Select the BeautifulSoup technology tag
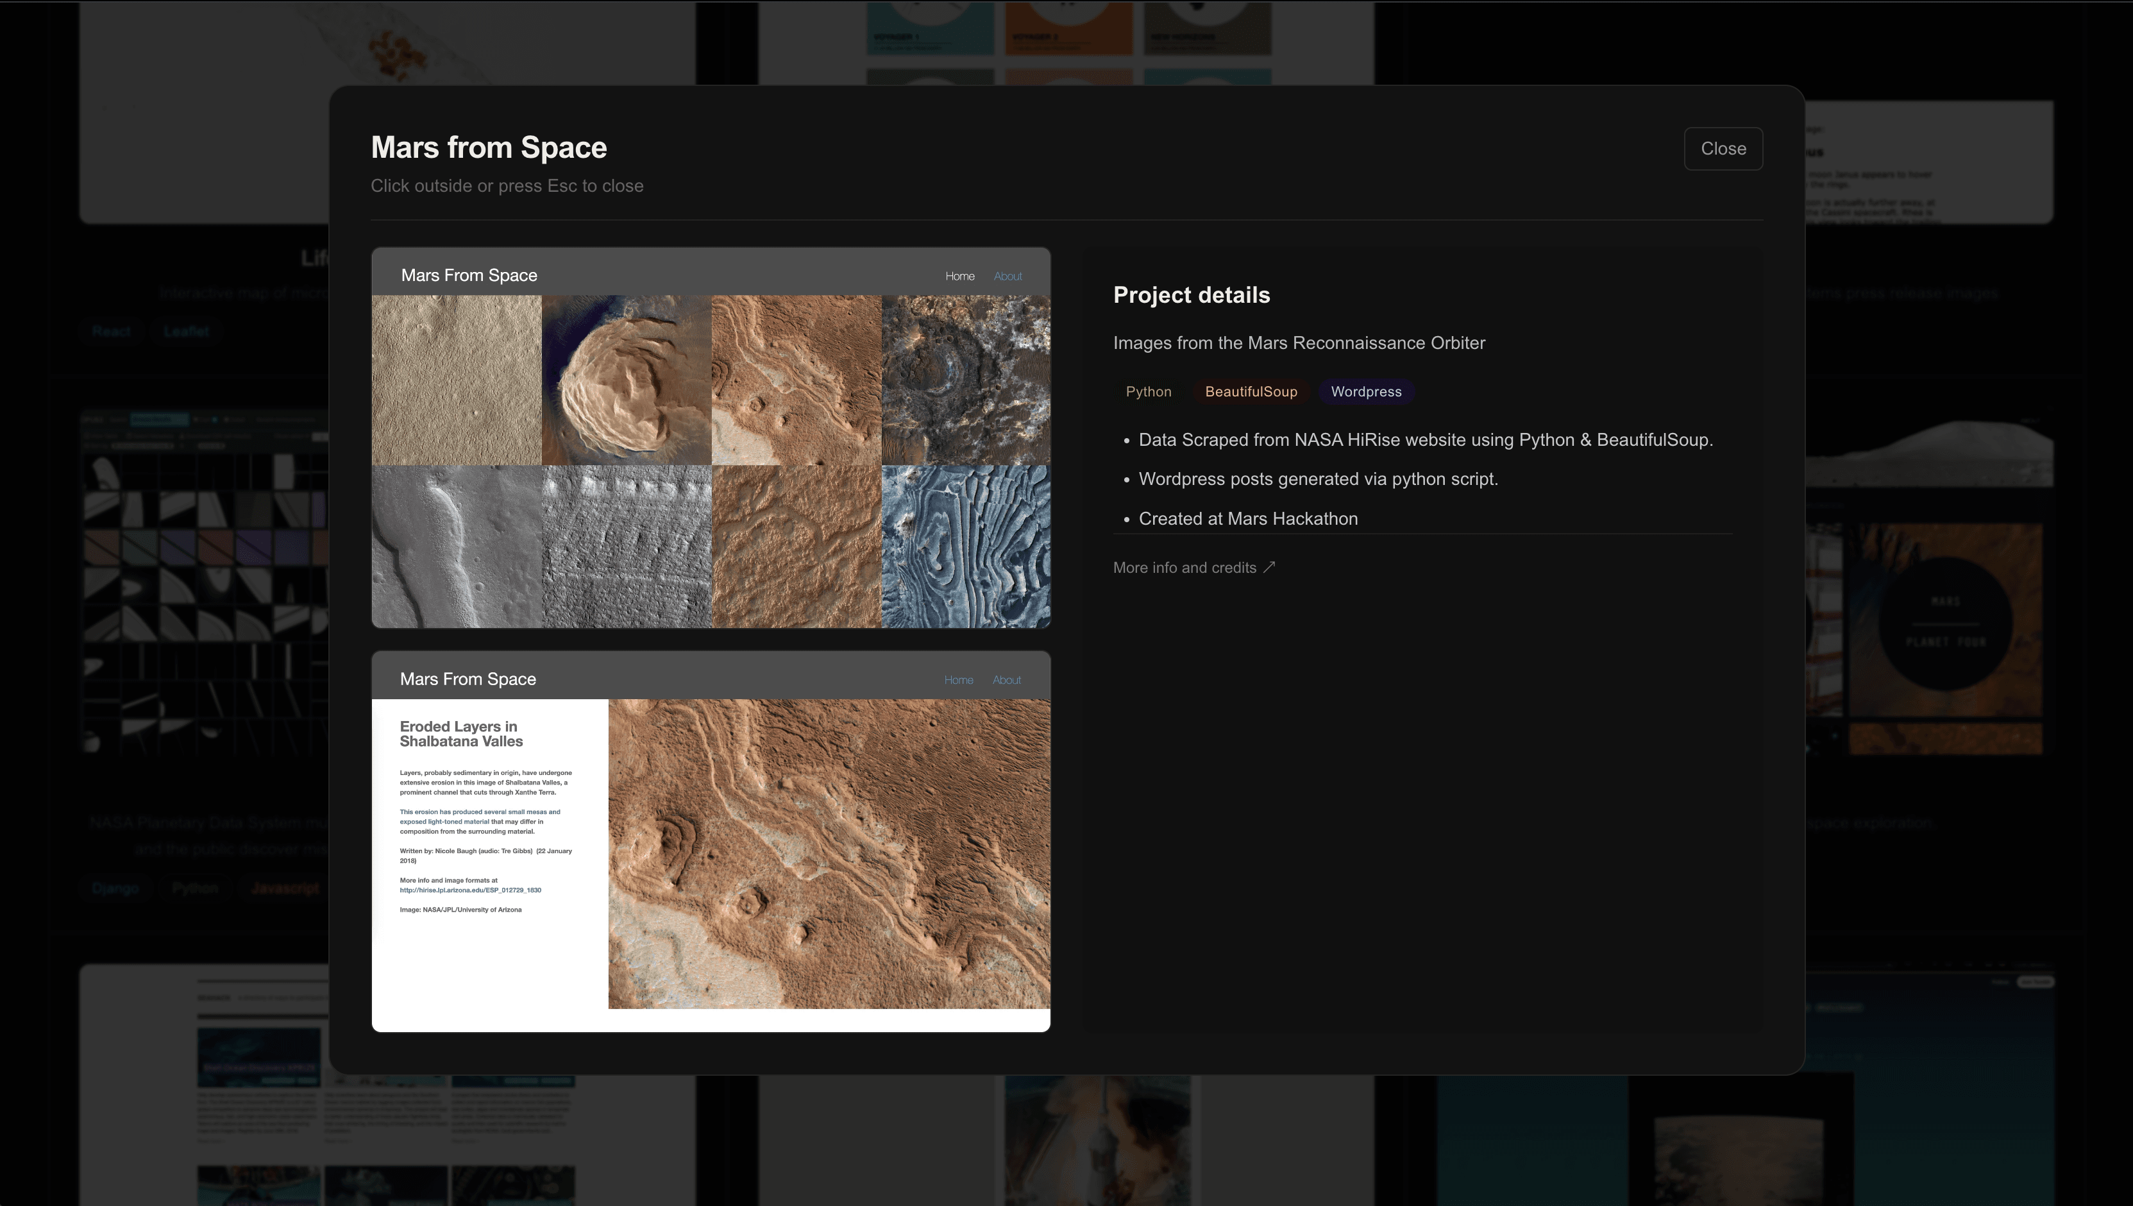Viewport: 2133px width, 1206px height. [1251, 391]
